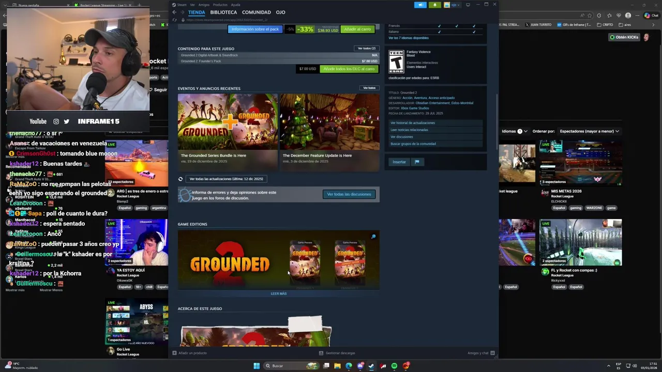
Task: Open Gestionar descargas in Steam footer
Action: coord(337,353)
